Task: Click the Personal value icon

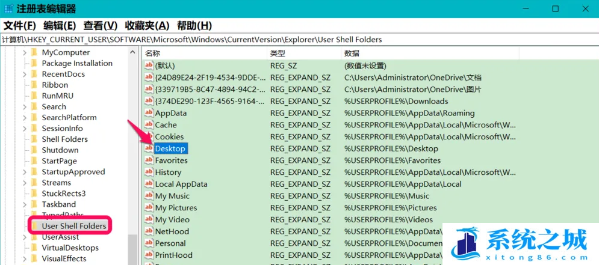Action: [149, 243]
